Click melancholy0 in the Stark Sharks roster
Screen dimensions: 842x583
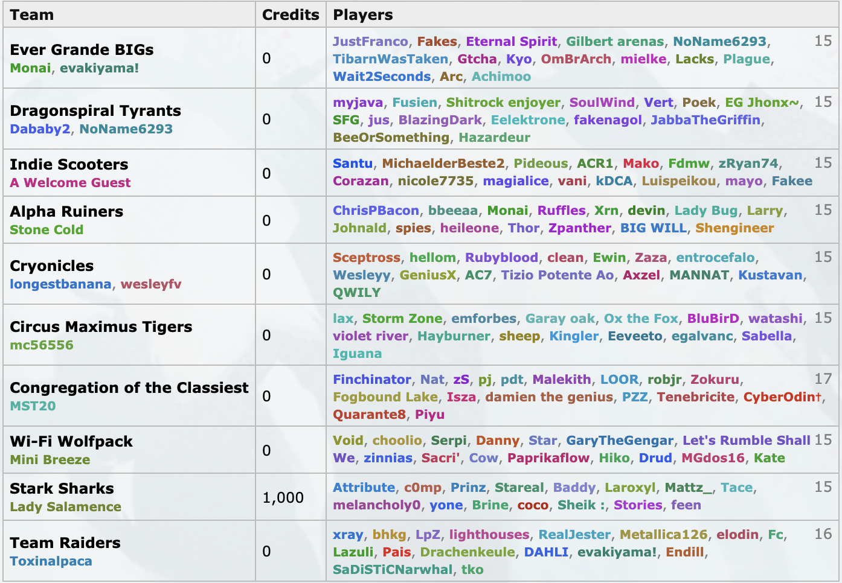pos(376,505)
